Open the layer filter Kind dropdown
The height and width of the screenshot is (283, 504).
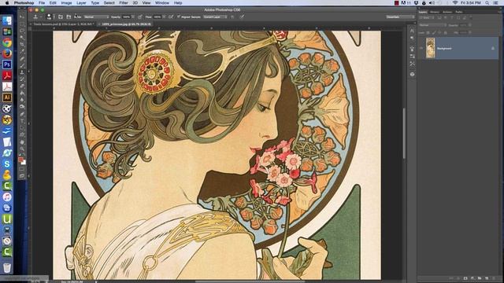click(x=428, y=18)
